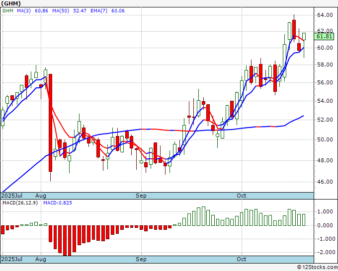The height and width of the screenshot is (271, 338).
Task: Click Sep on the price chart axis
Action: [141, 196]
